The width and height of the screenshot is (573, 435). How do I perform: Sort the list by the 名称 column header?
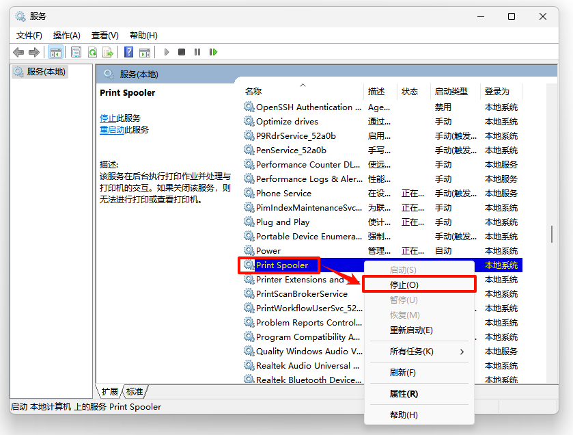click(x=253, y=91)
